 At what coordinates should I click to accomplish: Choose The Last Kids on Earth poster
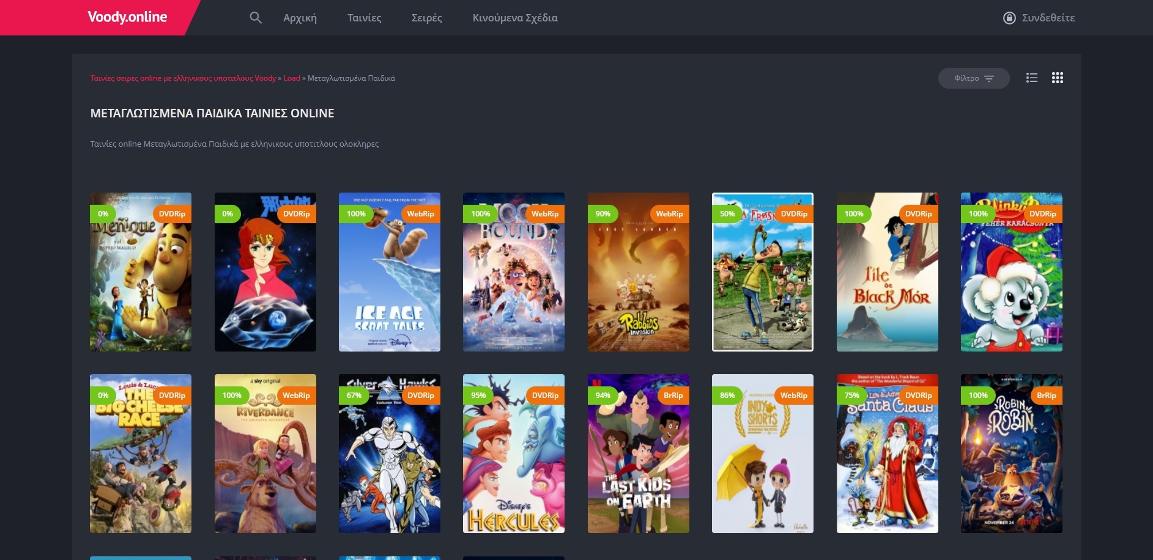(638, 454)
